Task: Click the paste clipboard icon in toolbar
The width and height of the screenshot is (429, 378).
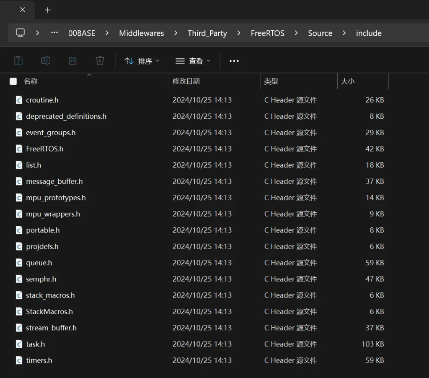Action: [18, 61]
